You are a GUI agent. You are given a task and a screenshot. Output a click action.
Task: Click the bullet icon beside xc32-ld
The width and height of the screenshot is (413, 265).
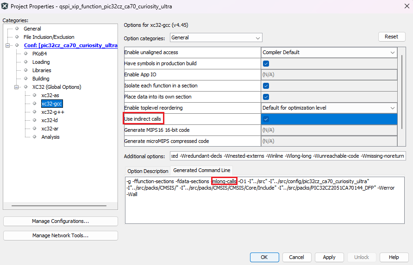coord(35,120)
